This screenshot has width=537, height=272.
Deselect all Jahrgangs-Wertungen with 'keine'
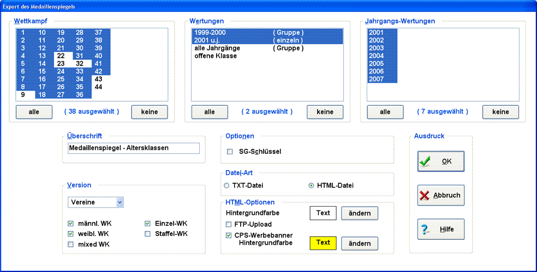500,112
